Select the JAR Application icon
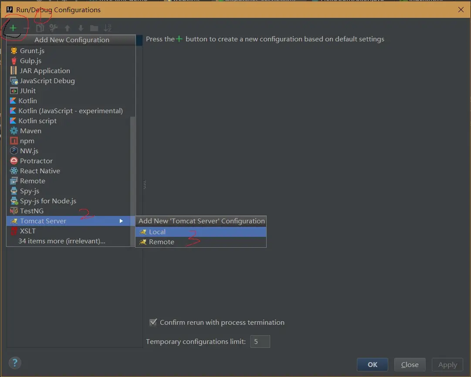The height and width of the screenshot is (377, 471). pyautogui.click(x=14, y=71)
